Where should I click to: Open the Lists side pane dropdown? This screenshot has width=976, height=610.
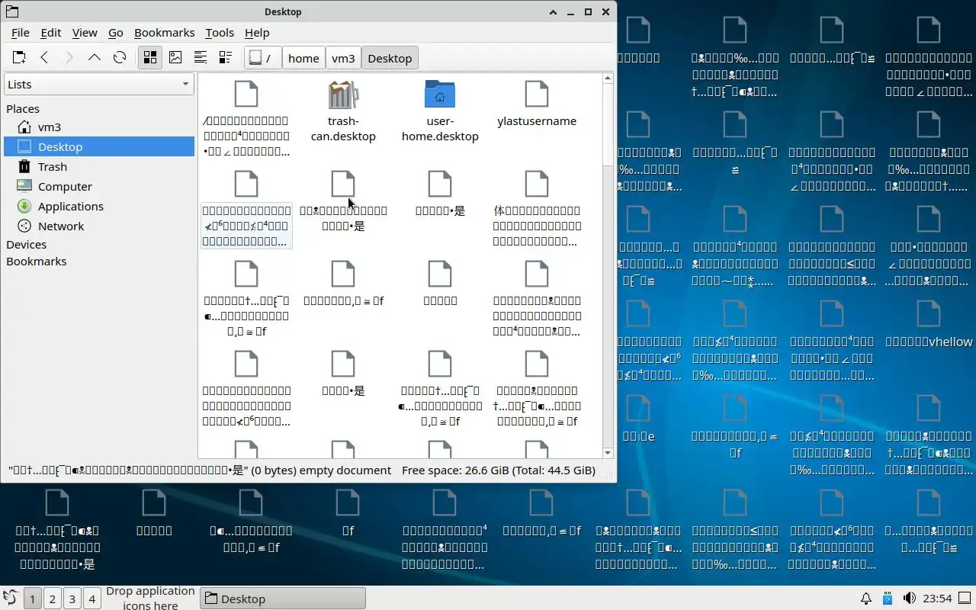click(98, 85)
